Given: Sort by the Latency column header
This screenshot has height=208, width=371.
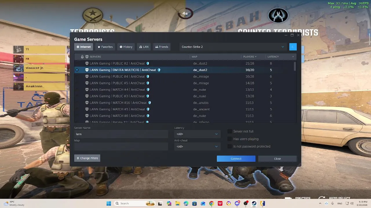Looking at the screenshot, I should point(273,57).
